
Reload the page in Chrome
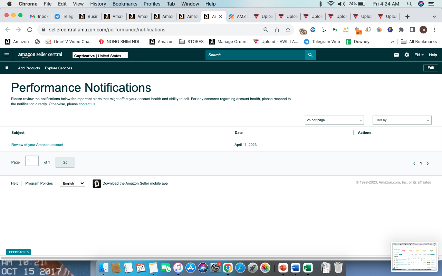(x=30, y=30)
